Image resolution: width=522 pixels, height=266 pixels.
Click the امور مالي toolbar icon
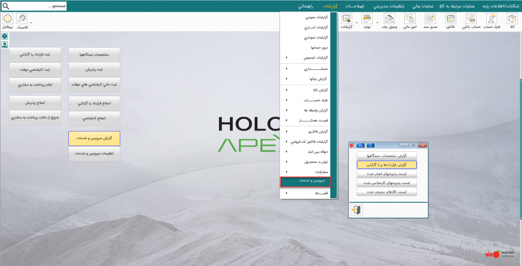tap(409, 19)
